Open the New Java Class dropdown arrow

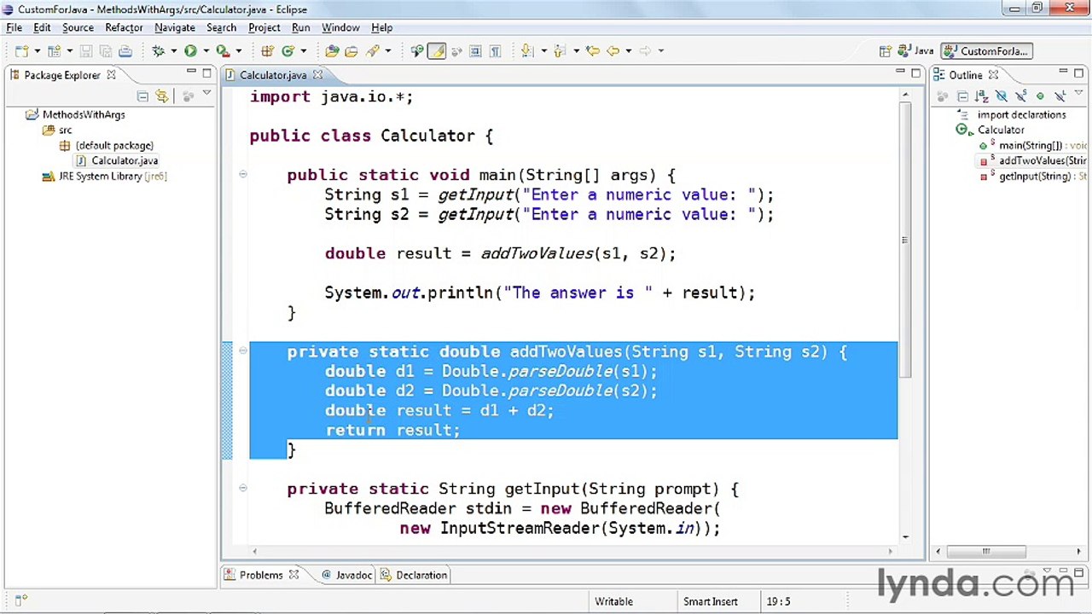[303, 51]
